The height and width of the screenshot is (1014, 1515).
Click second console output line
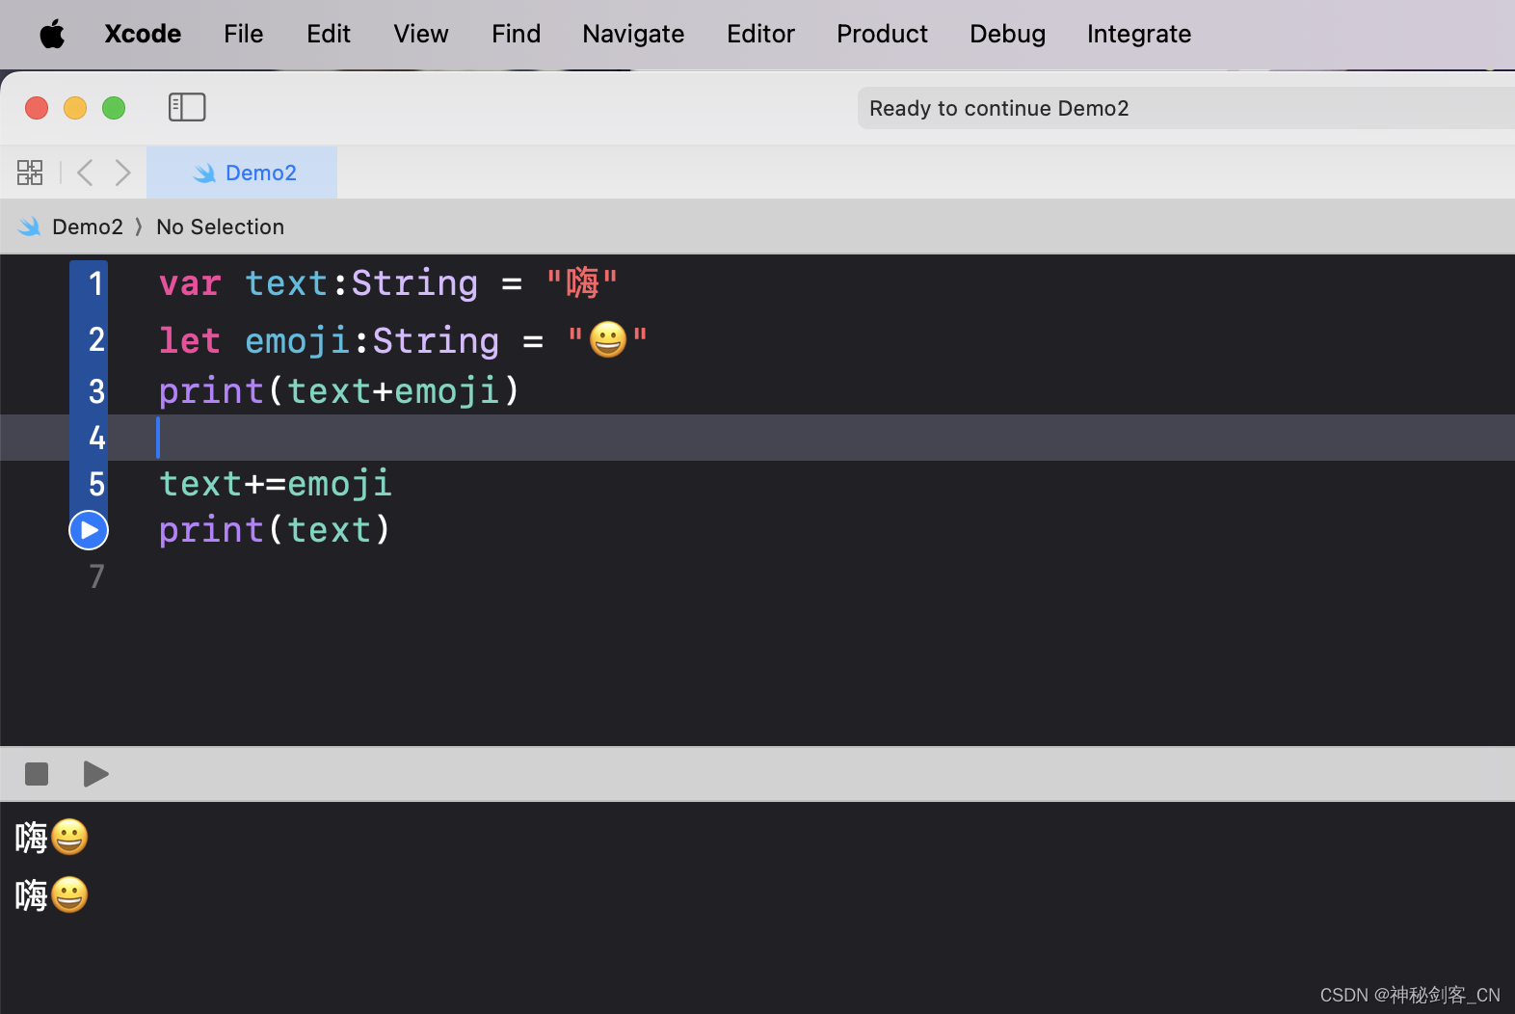click(x=52, y=895)
